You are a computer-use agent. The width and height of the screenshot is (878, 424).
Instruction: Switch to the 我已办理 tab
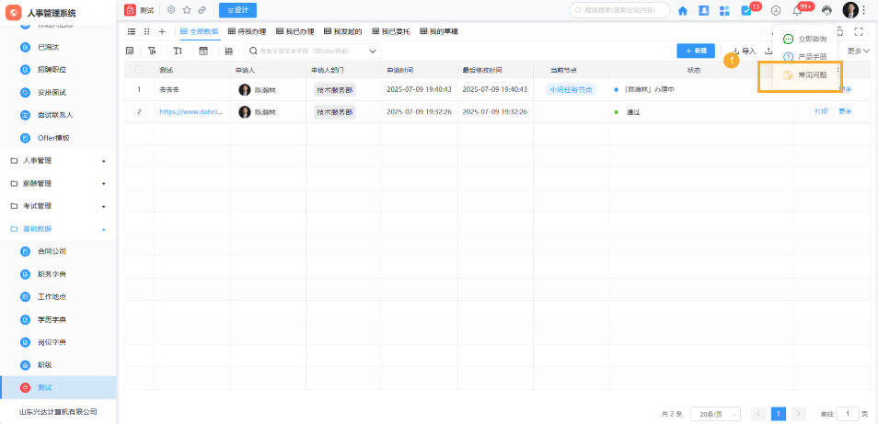pyautogui.click(x=295, y=31)
